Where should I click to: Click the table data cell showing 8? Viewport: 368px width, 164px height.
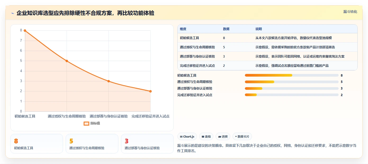pos(224,38)
